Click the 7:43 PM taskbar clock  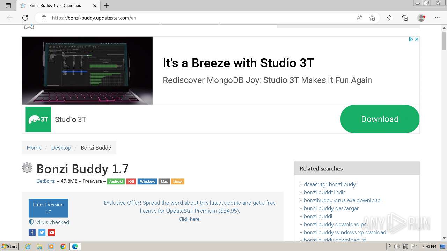[x=429, y=246]
